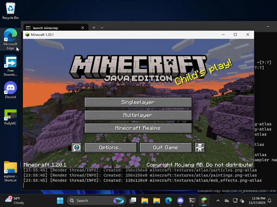Click terminal log line mentioning mob_effects.png-atlas
This screenshot has width=277, height=207.
142,180
